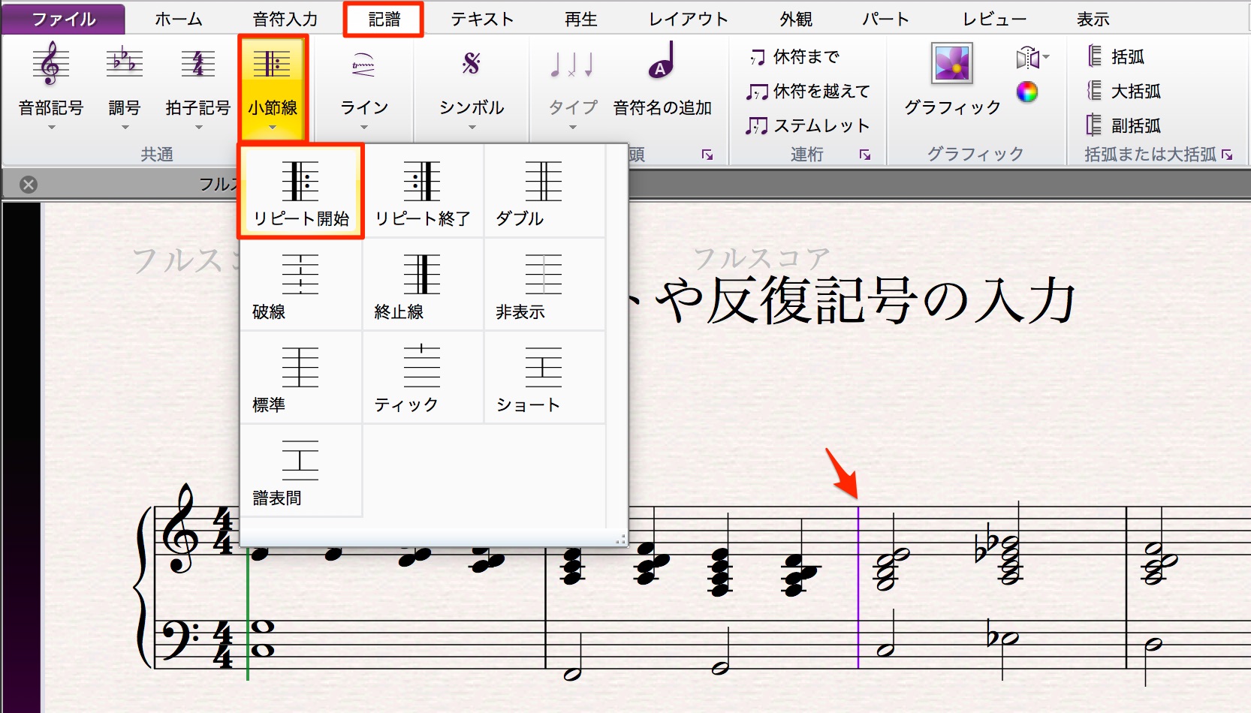Expand the ライン dropdown arrow

[x=364, y=128]
